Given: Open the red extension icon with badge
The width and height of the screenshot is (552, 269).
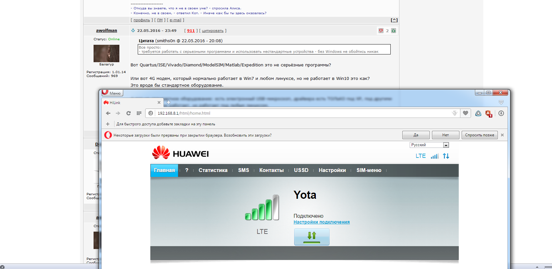Looking at the screenshot, I should 488,113.
